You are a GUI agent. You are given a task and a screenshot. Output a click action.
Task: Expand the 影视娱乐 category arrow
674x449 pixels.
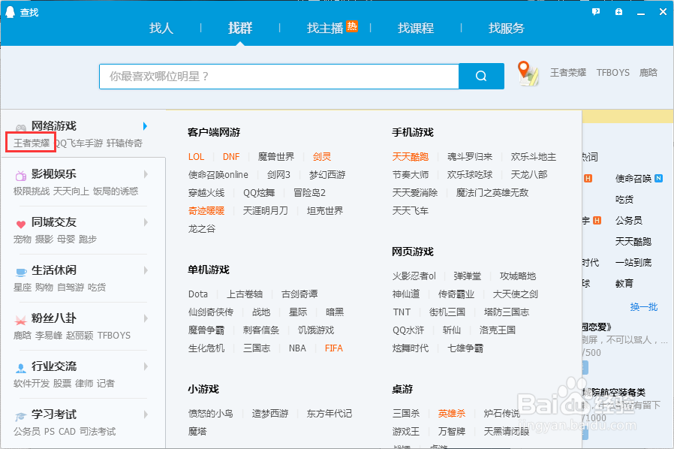click(146, 174)
